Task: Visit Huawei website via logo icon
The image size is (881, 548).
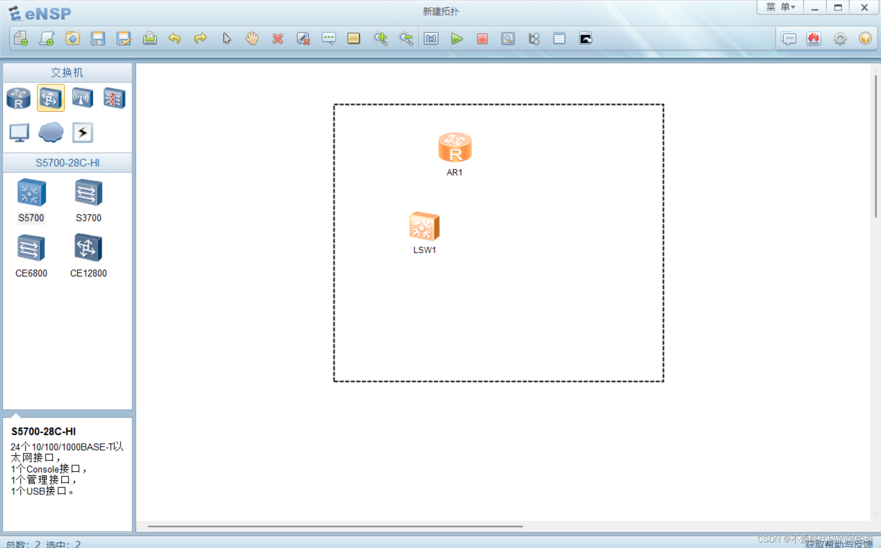Action: [814, 38]
